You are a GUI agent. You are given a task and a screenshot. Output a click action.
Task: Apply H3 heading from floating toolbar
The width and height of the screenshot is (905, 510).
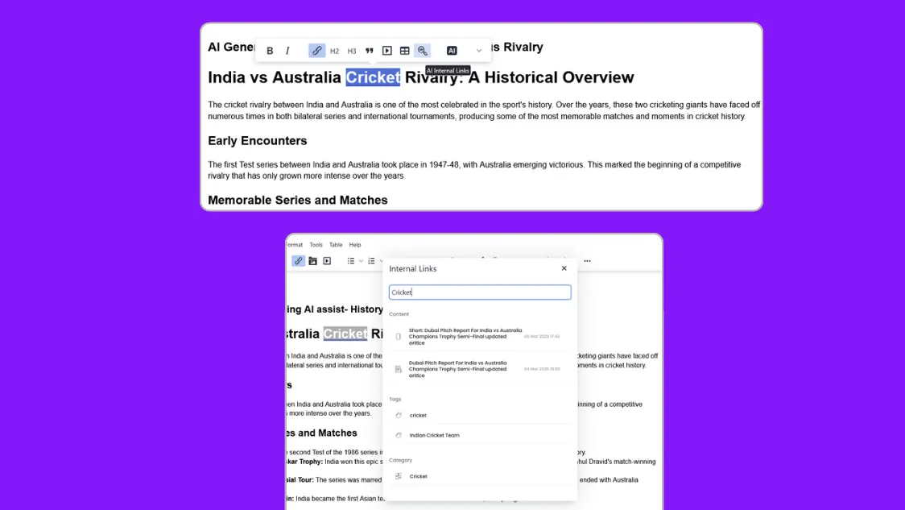coord(352,51)
